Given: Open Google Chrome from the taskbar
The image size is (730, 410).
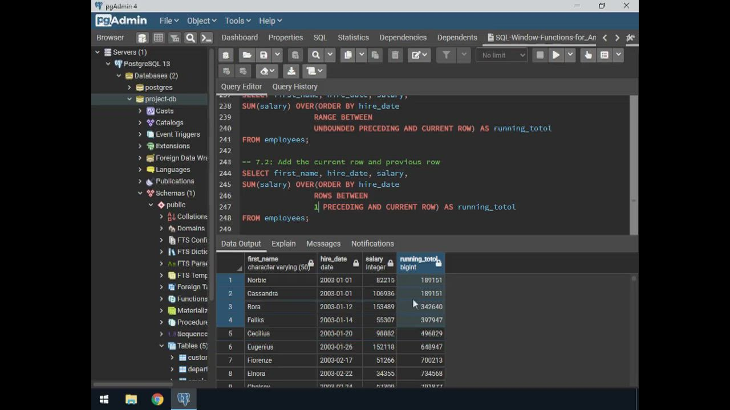Looking at the screenshot, I should 157,399.
